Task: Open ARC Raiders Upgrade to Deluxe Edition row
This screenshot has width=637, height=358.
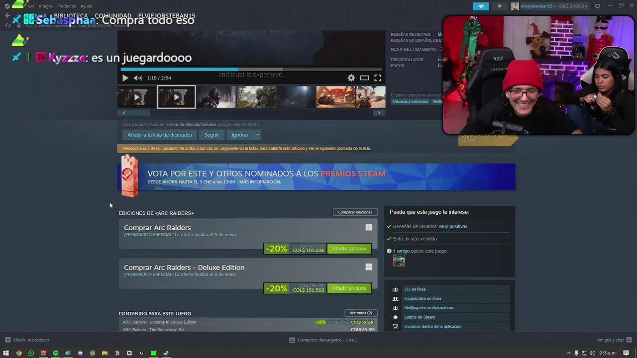Action: click(248, 322)
